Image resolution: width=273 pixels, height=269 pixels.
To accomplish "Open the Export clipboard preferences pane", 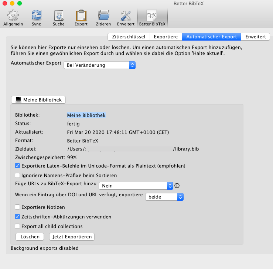I will (81, 18).
